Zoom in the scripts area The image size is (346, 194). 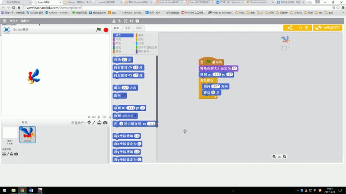tap(285, 156)
